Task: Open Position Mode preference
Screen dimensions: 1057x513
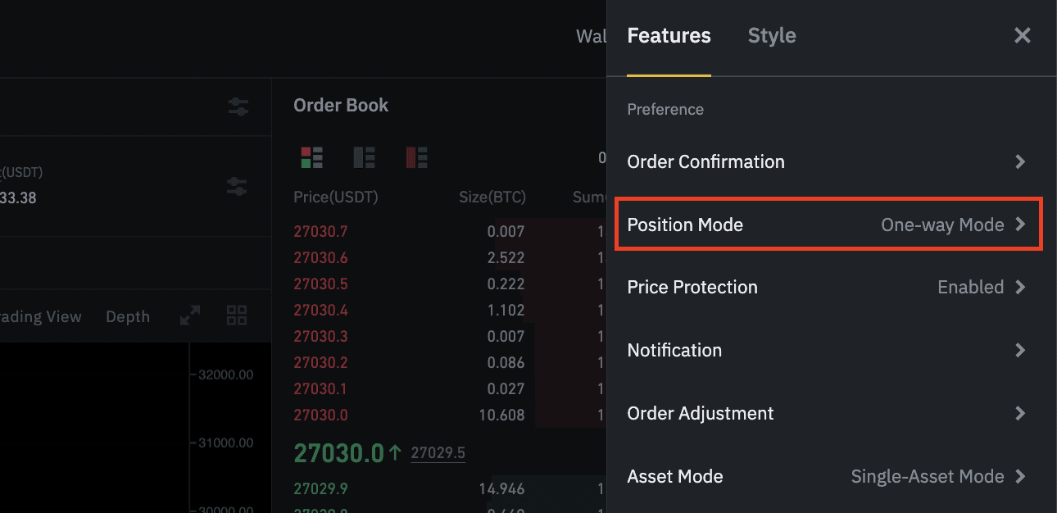Action: (x=827, y=225)
